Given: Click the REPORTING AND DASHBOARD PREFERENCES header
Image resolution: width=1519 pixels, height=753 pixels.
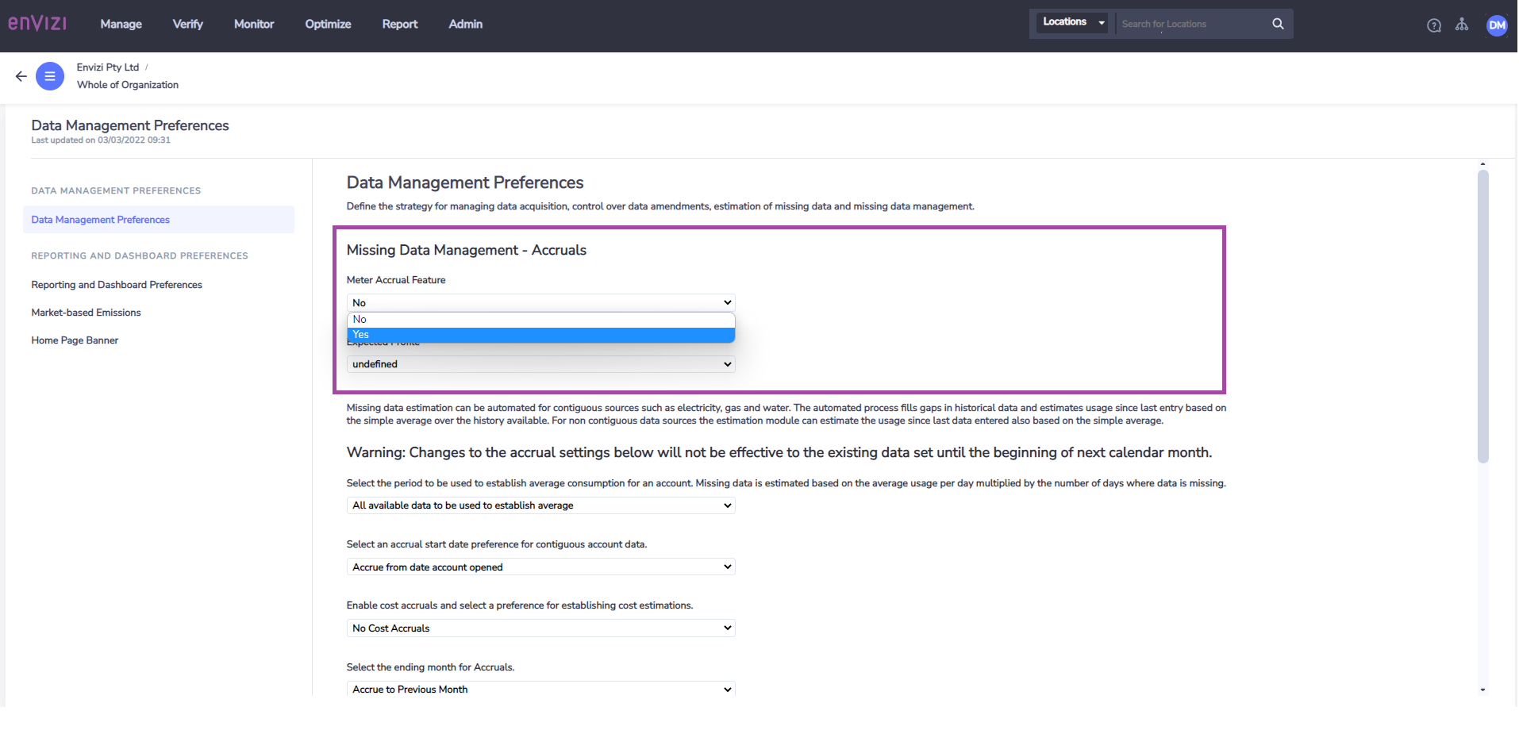Looking at the screenshot, I should [140, 256].
